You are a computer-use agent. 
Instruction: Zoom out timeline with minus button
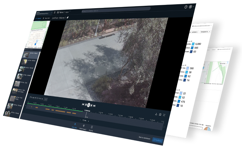point(80,120)
